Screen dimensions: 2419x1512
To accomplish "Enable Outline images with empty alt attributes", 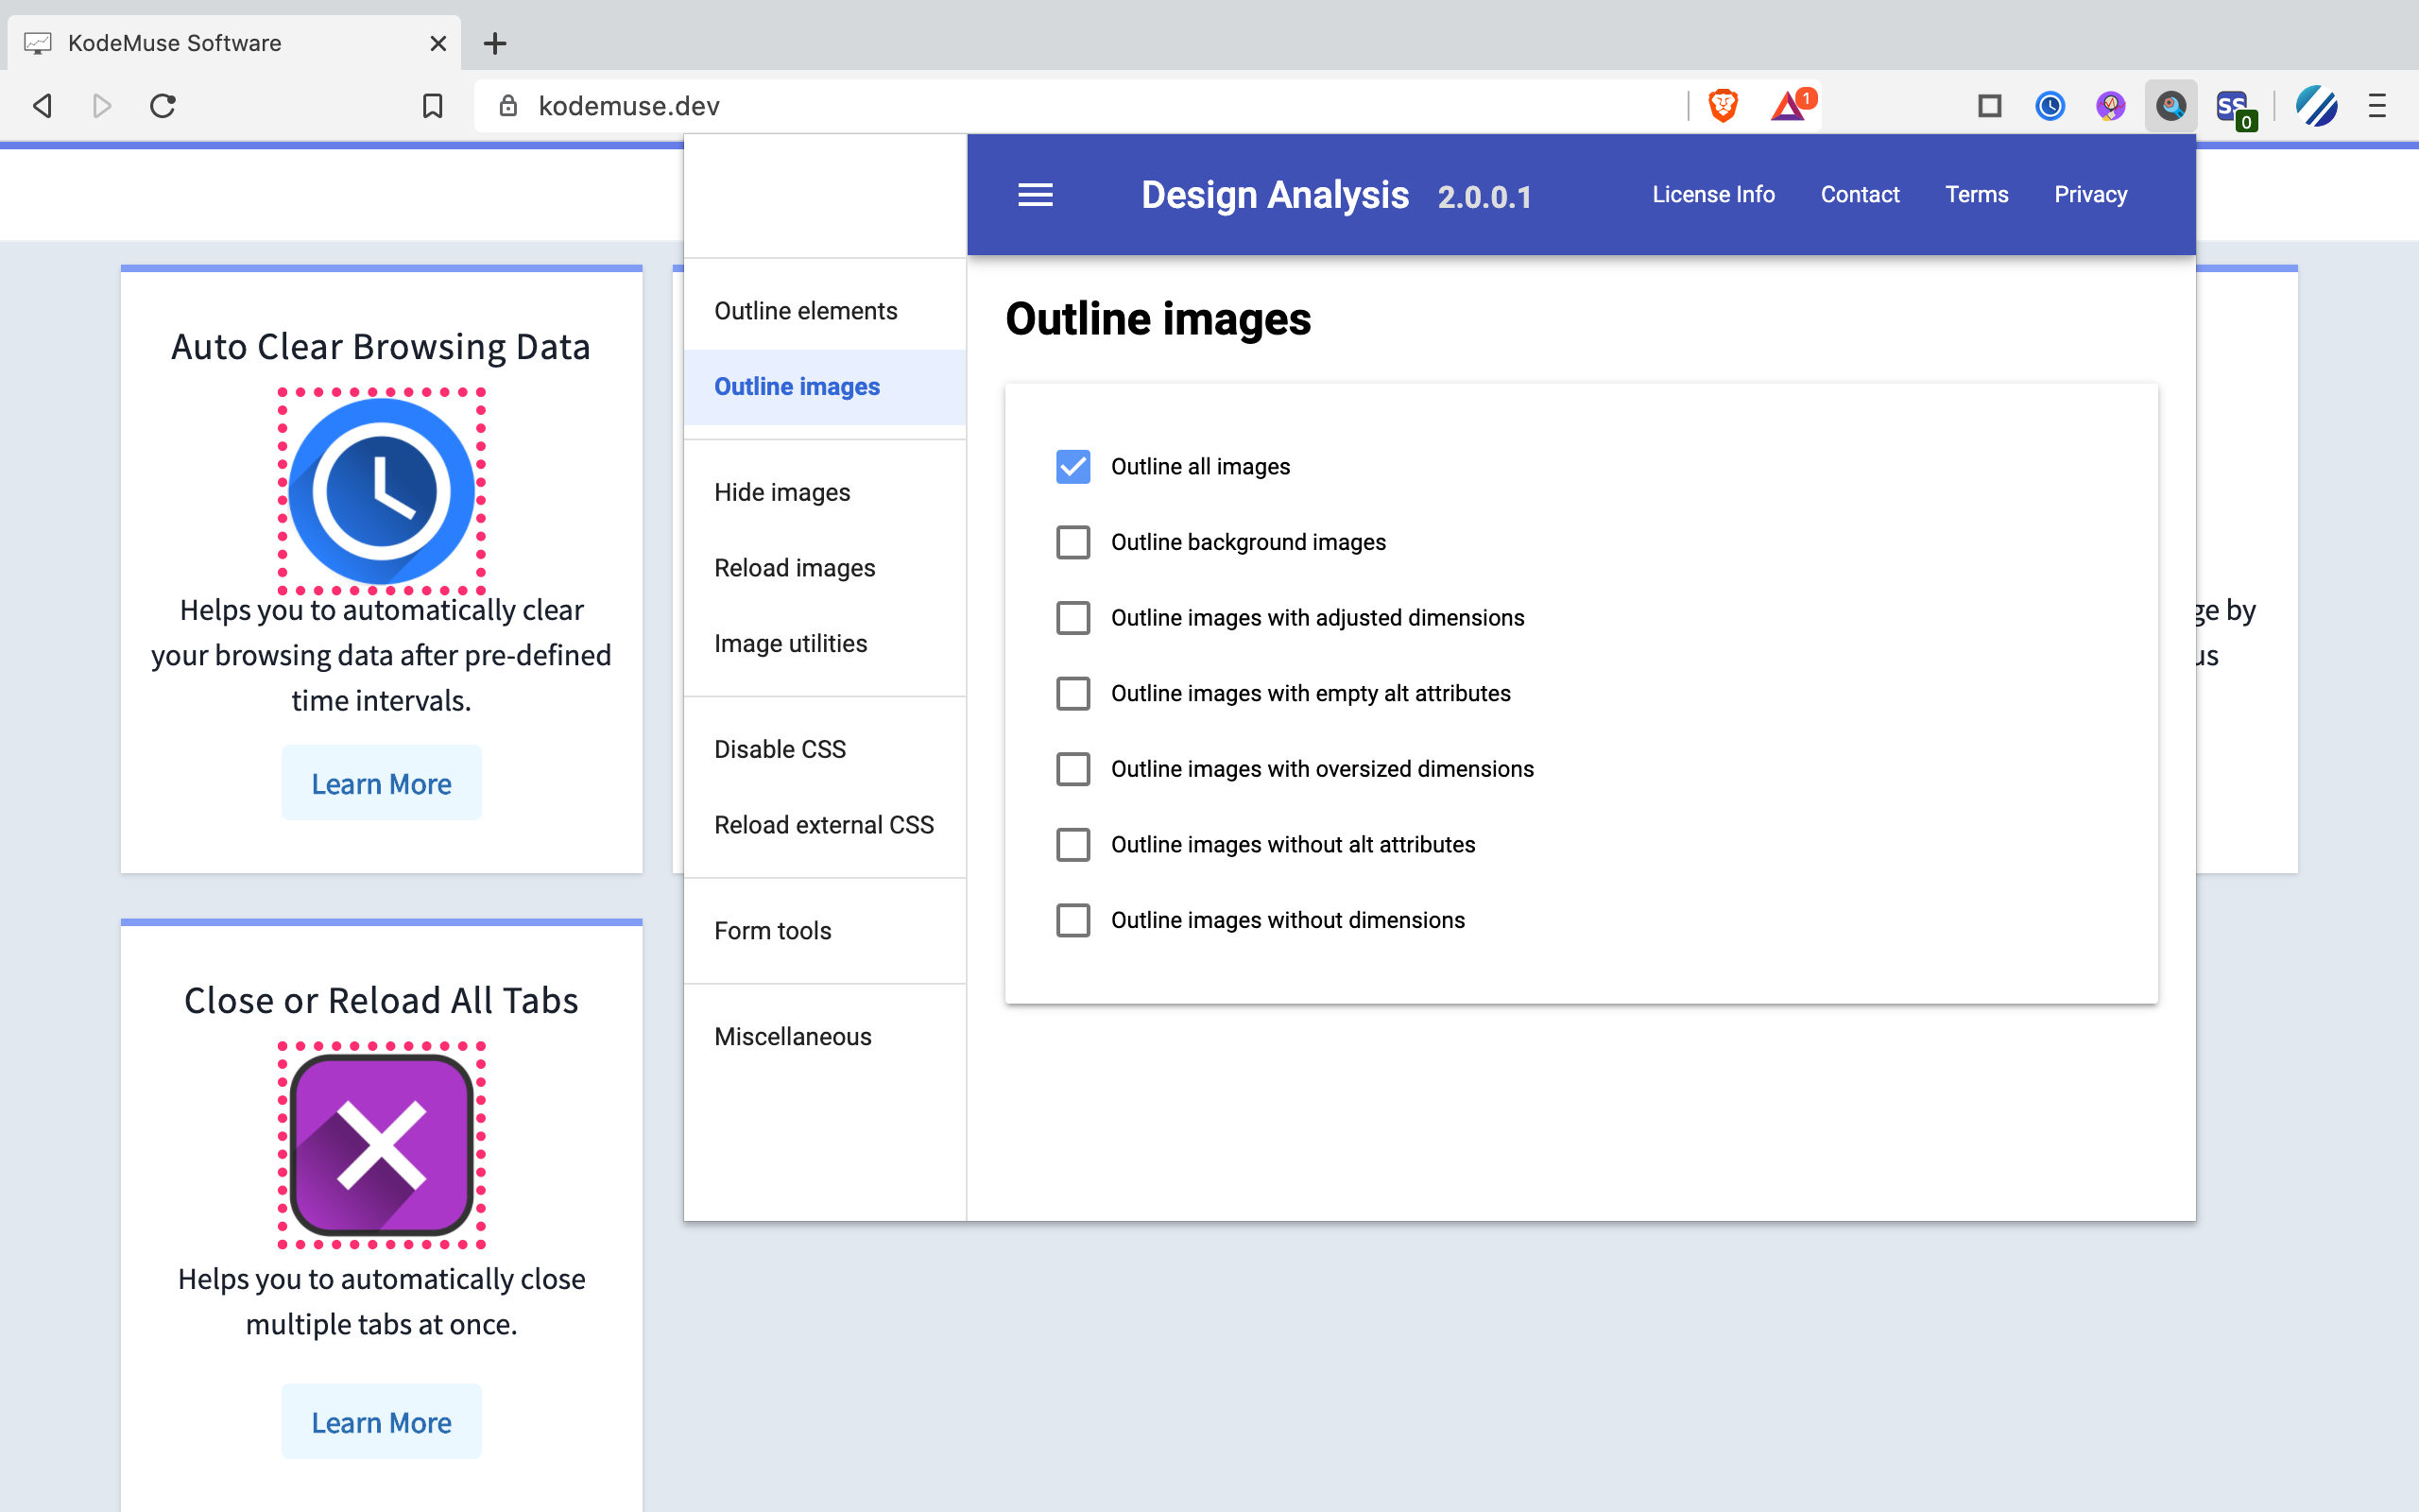I will point(1074,694).
